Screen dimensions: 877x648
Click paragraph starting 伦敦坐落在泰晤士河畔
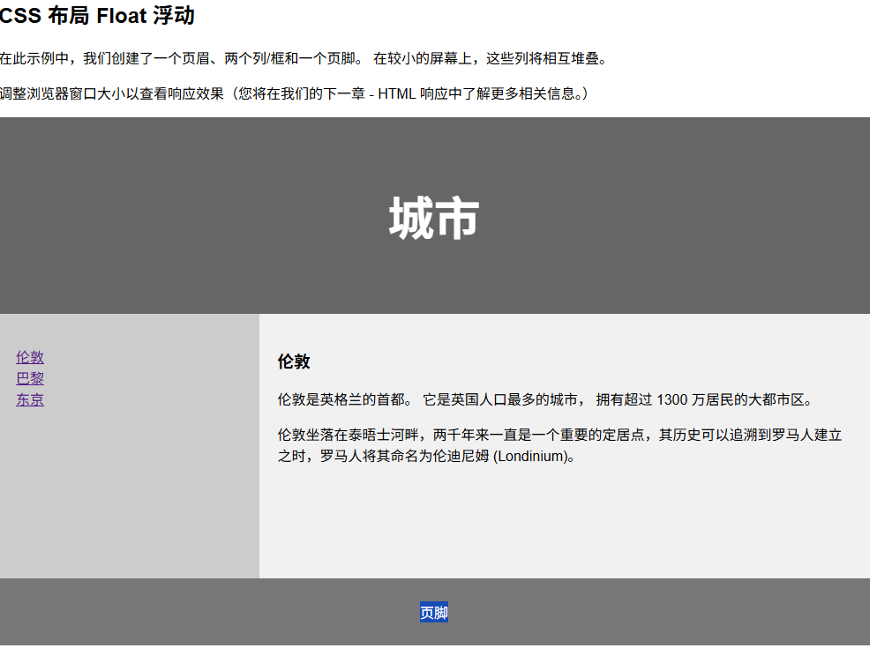[x=559, y=445]
